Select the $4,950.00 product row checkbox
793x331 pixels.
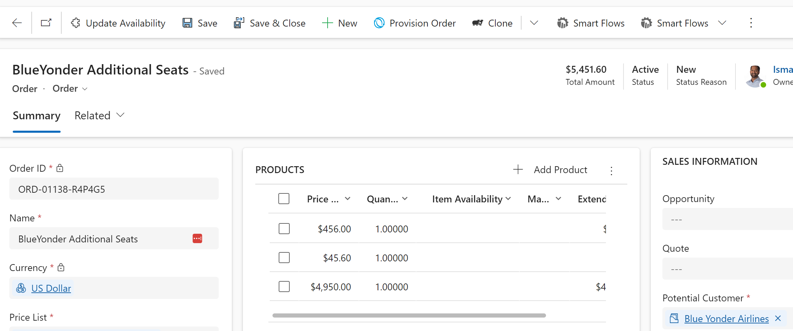coord(284,287)
